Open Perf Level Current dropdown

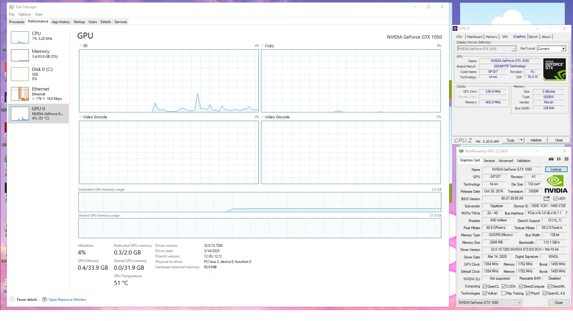tap(551, 49)
